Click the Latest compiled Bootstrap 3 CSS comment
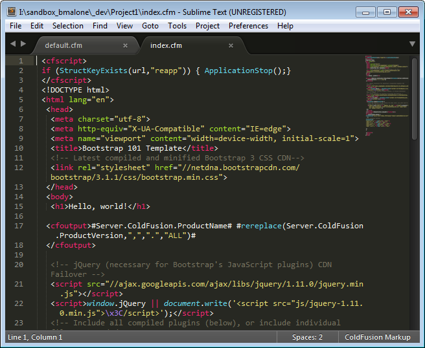Screen dimensions: 425x348 pyautogui.click(x=178, y=158)
